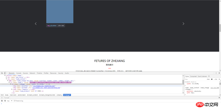Open the DevTools three-dot customize menu
Viewport: 221px width, 110px height.
click(216, 73)
